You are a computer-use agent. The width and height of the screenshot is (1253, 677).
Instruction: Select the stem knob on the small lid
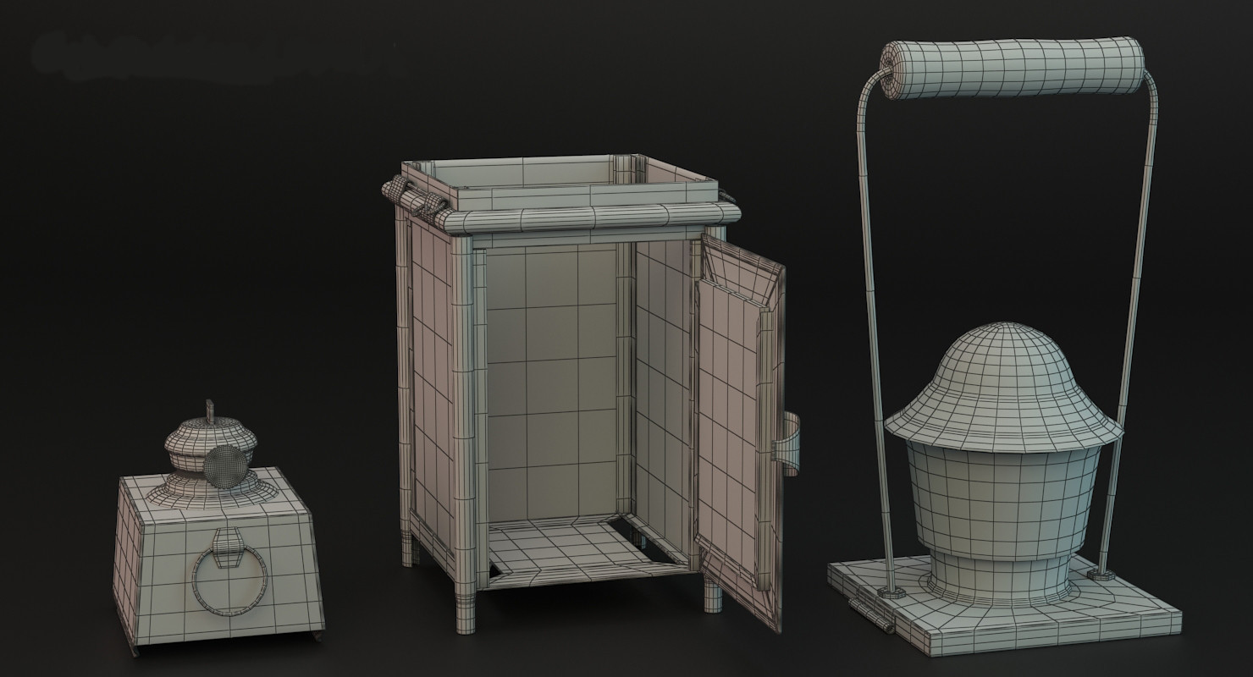click(208, 410)
